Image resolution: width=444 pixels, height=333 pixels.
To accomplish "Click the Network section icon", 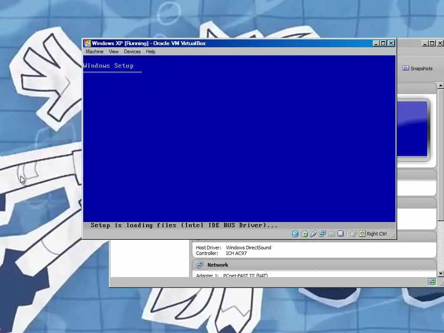I will (199, 265).
